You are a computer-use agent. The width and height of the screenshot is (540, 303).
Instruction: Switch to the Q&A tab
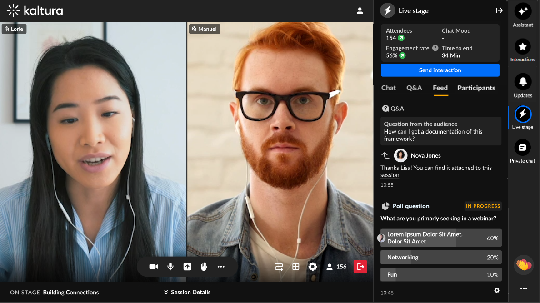click(414, 88)
